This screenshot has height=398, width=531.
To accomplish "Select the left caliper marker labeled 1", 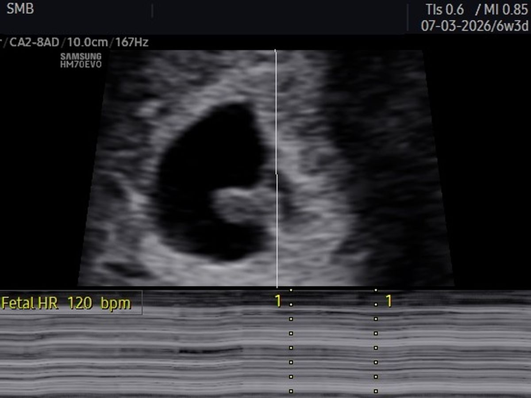I will 278,302.
